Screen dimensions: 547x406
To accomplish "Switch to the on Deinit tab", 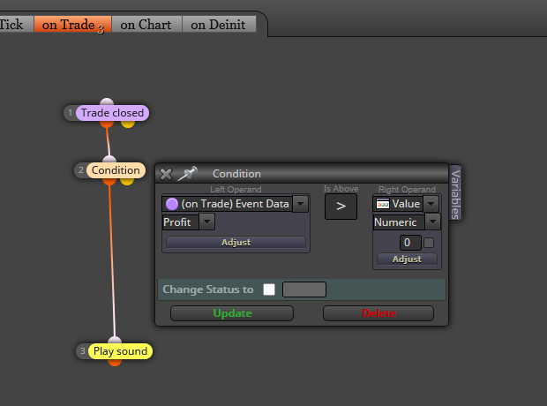I will coord(219,25).
